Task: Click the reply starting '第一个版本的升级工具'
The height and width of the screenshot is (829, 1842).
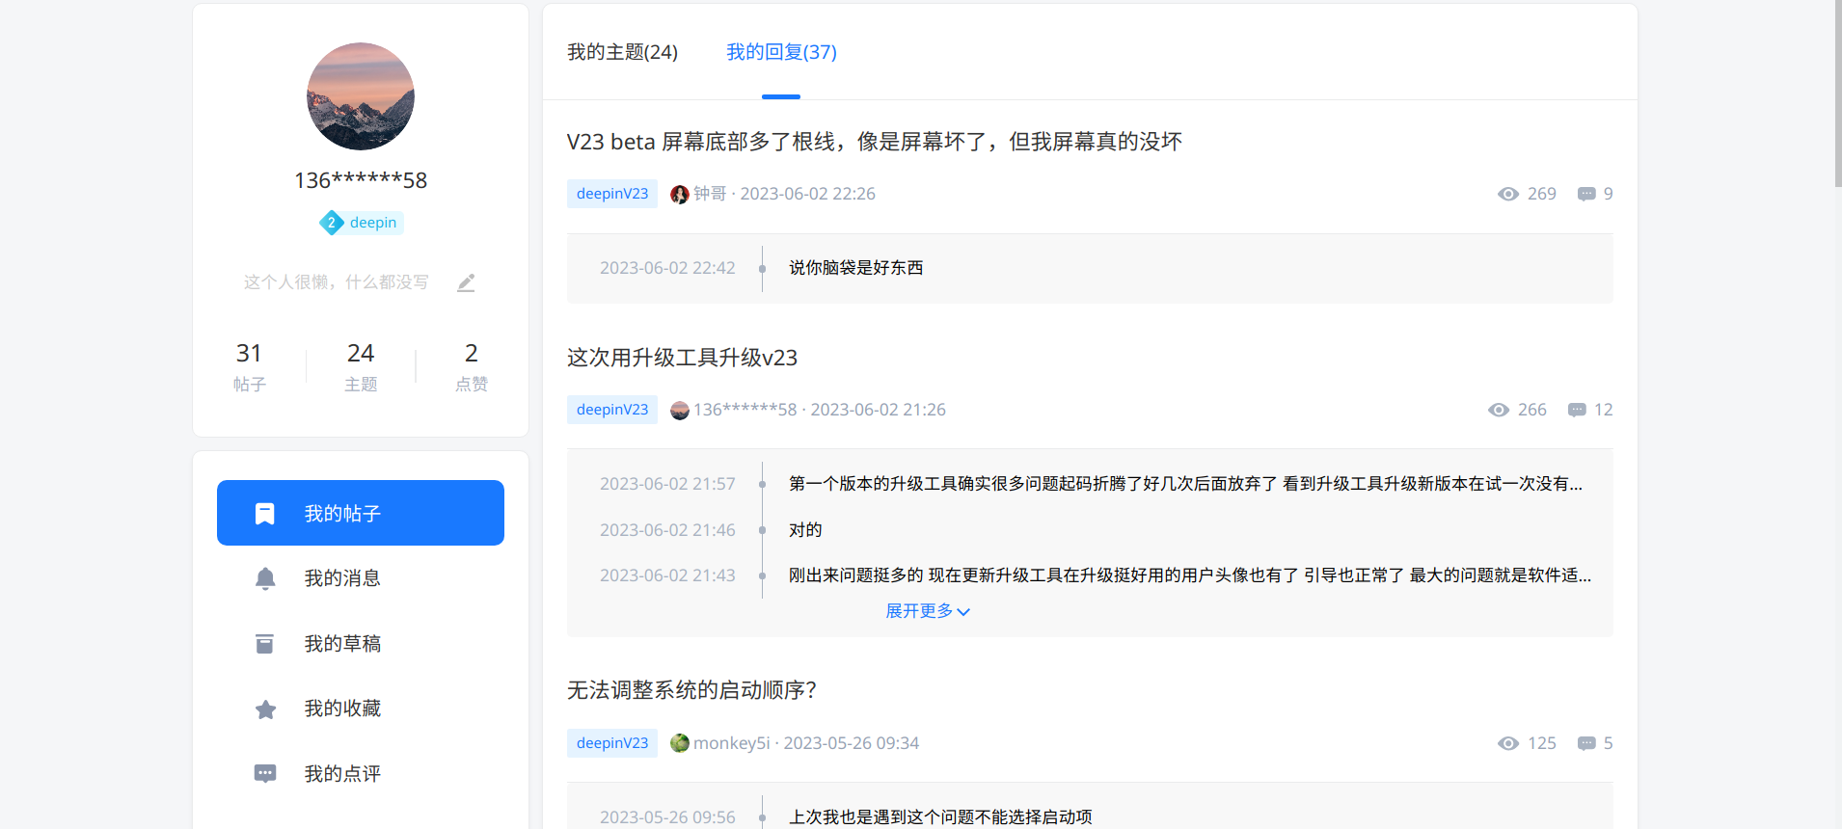Action: click(x=1185, y=484)
